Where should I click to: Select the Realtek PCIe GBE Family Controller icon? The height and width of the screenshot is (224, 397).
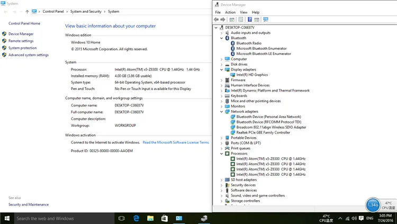click(x=233, y=132)
